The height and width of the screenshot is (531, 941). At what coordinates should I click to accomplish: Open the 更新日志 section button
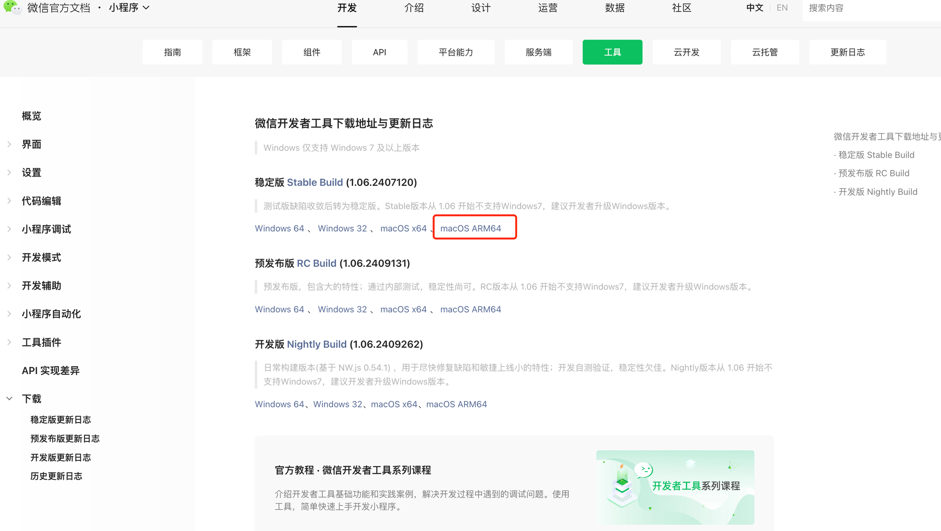[x=847, y=52]
